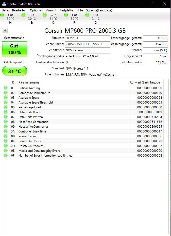Click raw value 000000000C1BF9
The image size is (171, 236).
pyautogui.click(x=150, y=112)
